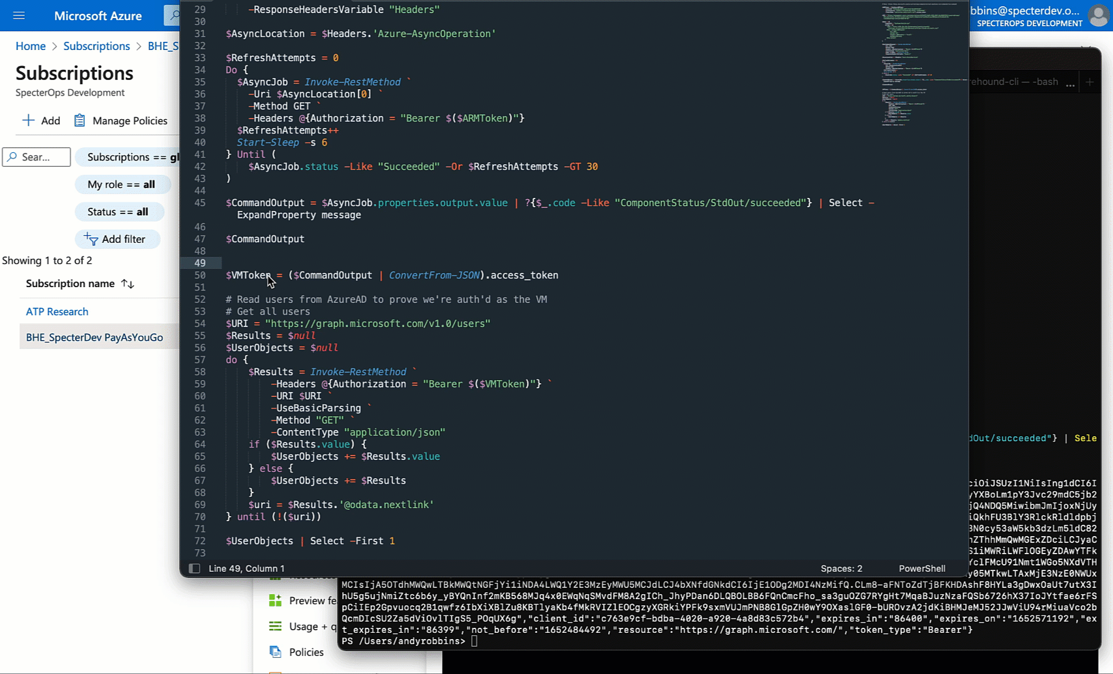This screenshot has width=1113, height=674.
Task: Click the graph.microsoft.com users URL string
Action: coord(378,323)
